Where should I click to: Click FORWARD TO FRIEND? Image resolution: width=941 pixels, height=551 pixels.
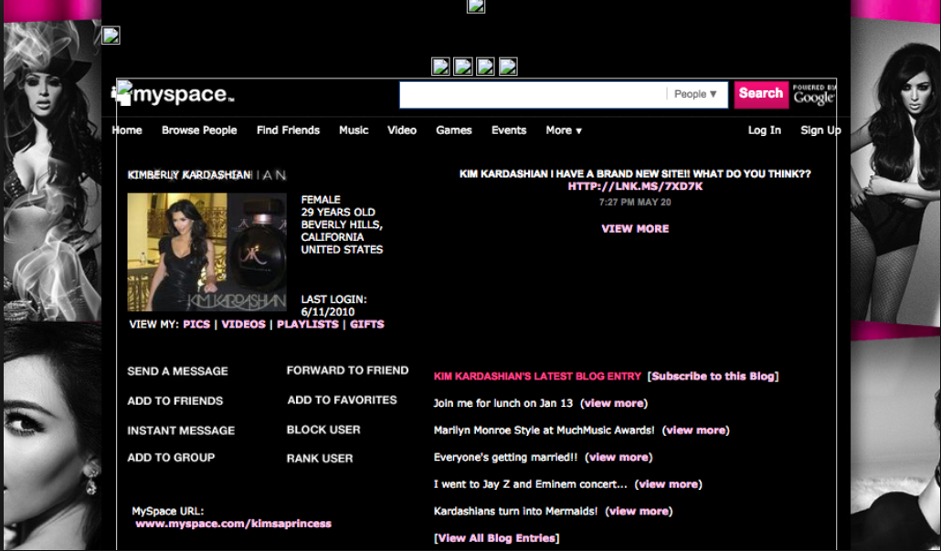pyautogui.click(x=347, y=370)
